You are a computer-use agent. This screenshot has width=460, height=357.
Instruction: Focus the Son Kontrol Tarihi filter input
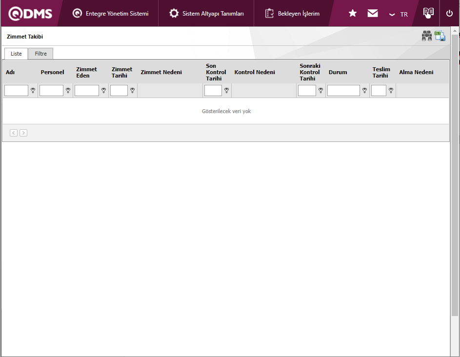[x=213, y=90]
